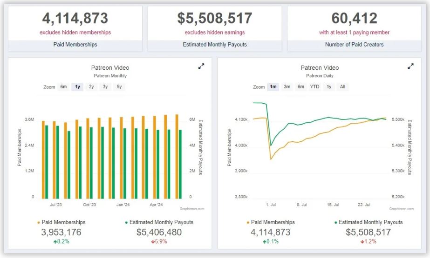Open Graphtreon.com credit on monthly chart
The image size is (430, 258).
point(192,209)
